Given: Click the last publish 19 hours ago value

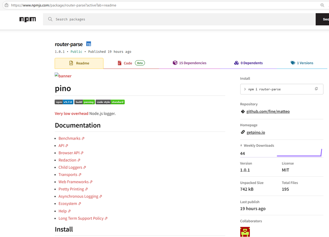Looking at the screenshot, I should click(x=253, y=209).
